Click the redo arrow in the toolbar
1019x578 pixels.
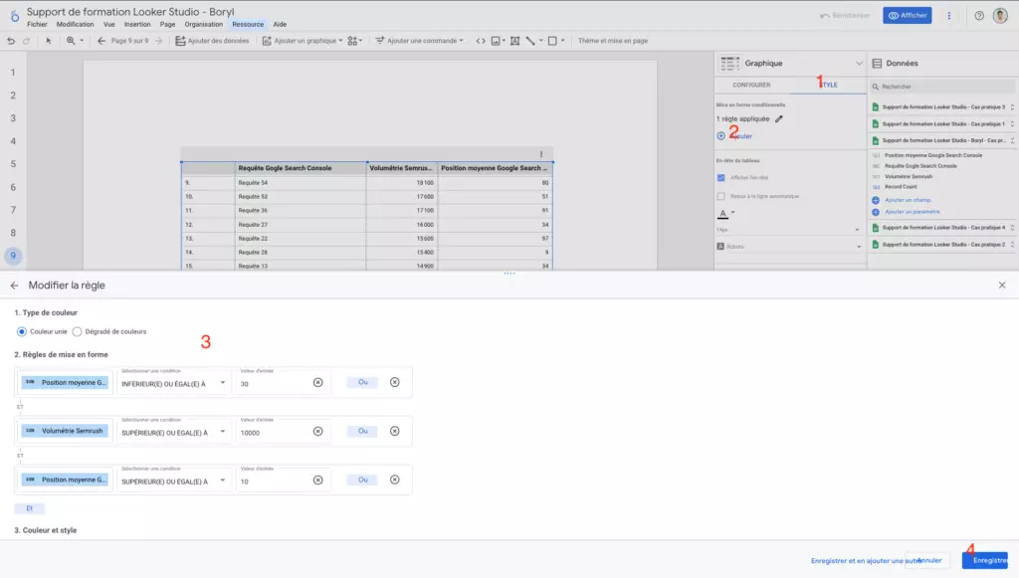[26, 41]
